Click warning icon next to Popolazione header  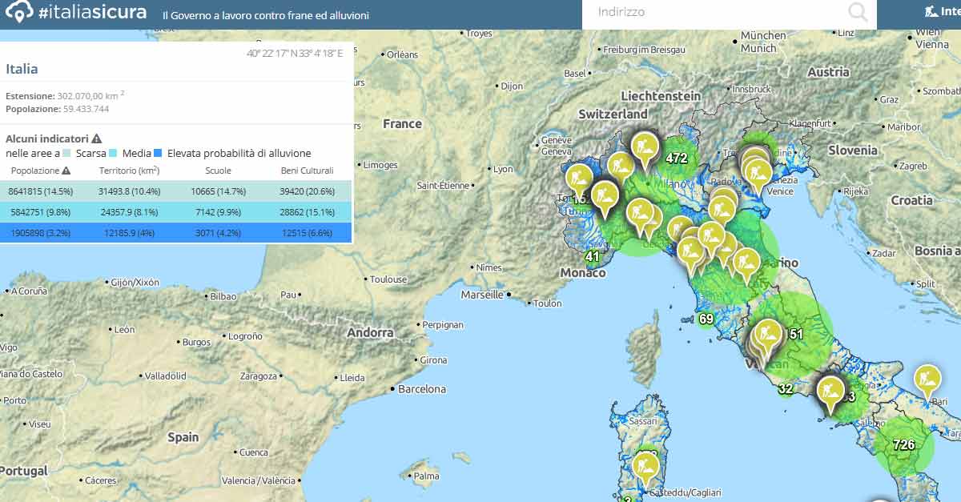tap(66, 171)
